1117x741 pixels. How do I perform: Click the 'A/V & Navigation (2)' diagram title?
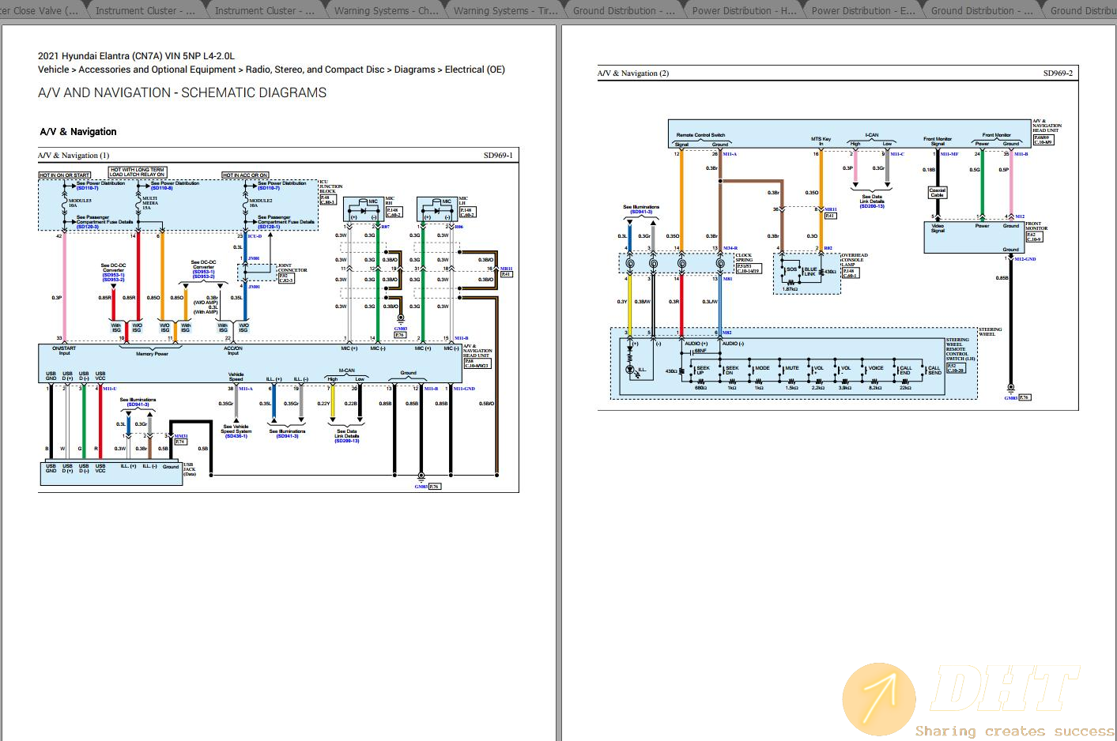(x=633, y=73)
